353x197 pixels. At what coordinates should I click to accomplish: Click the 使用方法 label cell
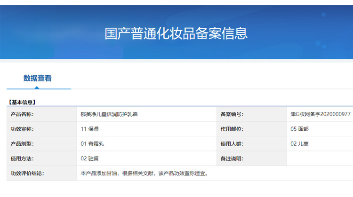click(42, 158)
